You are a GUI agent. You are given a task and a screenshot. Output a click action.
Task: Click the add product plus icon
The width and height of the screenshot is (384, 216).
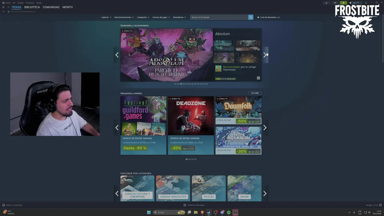(x=4, y=205)
